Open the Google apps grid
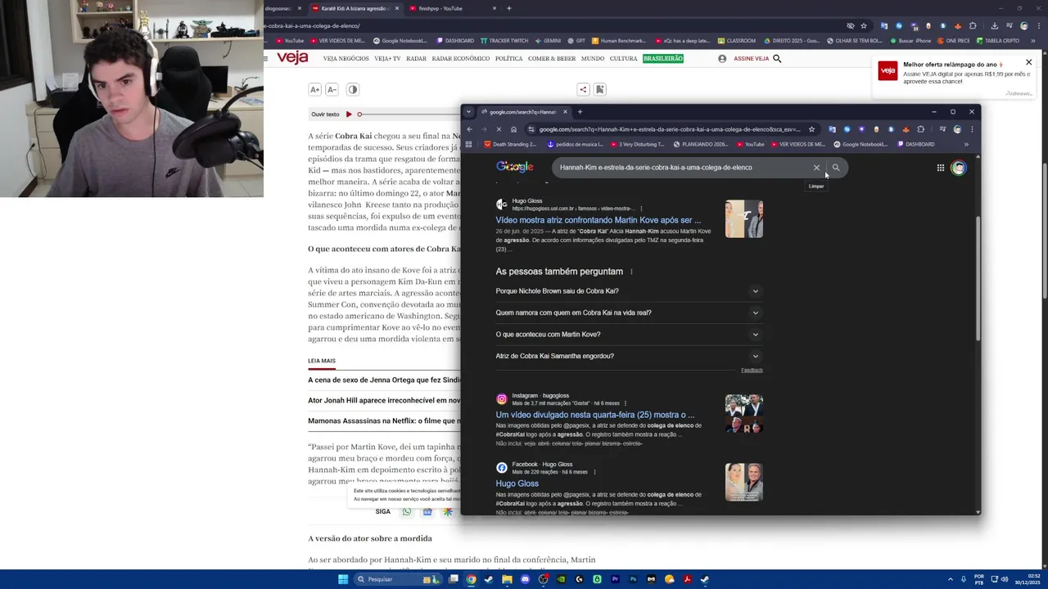This screenshot has width=1048, height=589. [x=941, y=168]
